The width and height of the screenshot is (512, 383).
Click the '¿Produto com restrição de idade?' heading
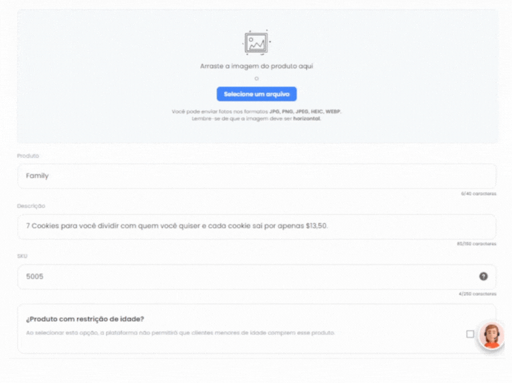85,319
